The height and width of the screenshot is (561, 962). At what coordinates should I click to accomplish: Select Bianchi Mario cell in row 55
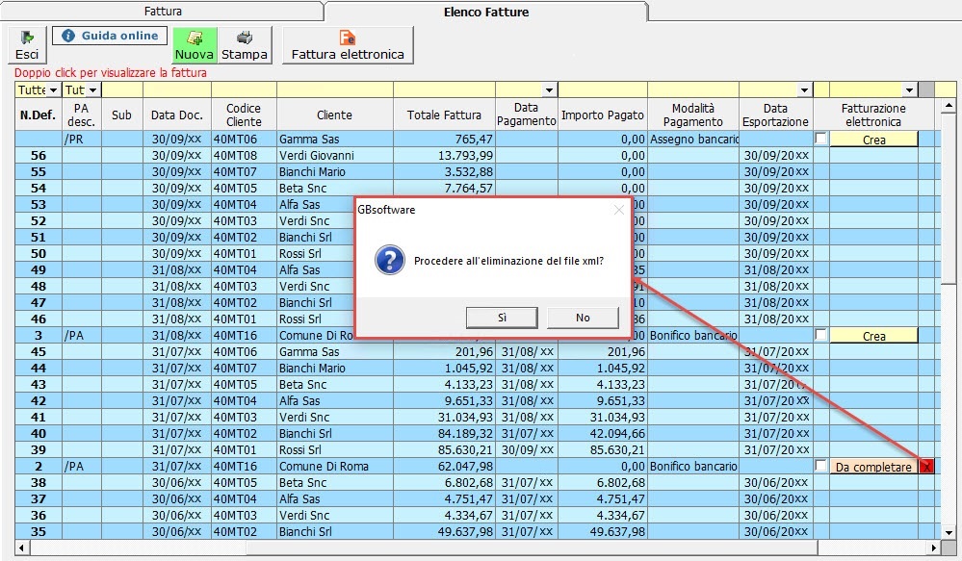coord(334,171)
